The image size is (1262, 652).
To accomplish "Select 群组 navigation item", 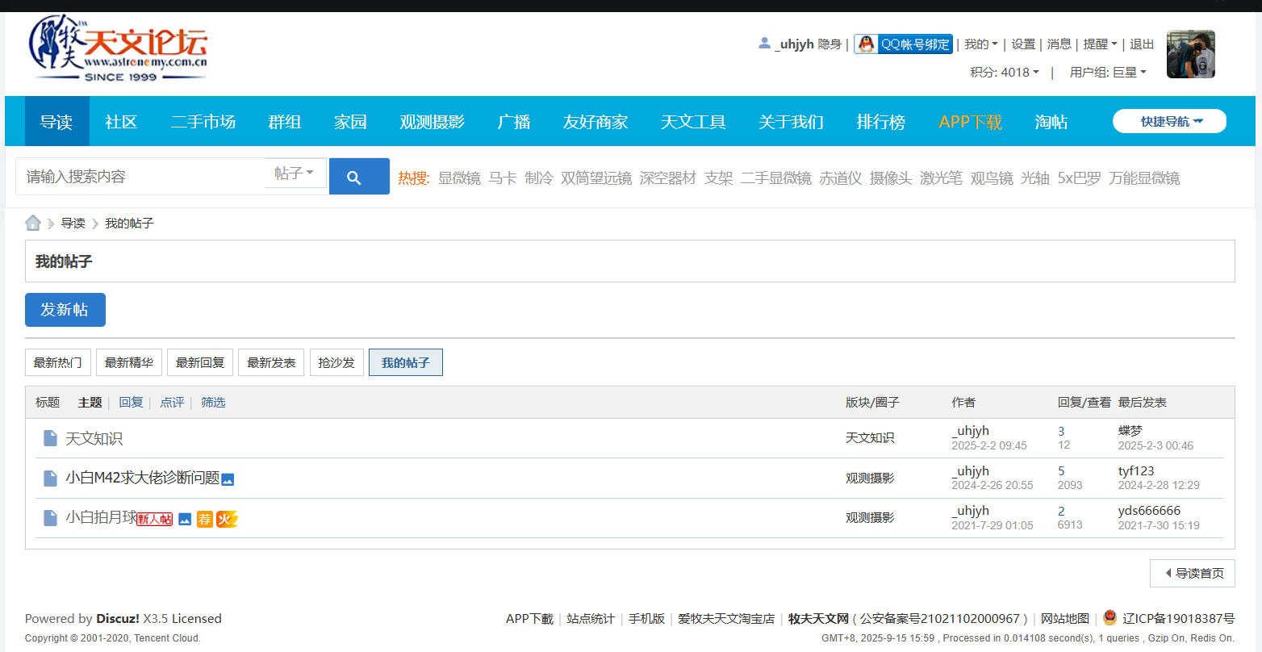I will [285, 122].
